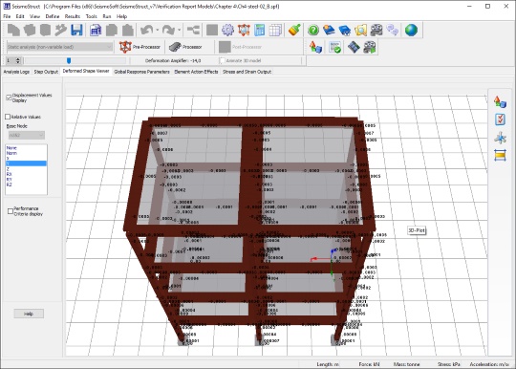Open the Undo history dropdown arrow
Viewport: 516px width, 369px height.
(158, 30)
